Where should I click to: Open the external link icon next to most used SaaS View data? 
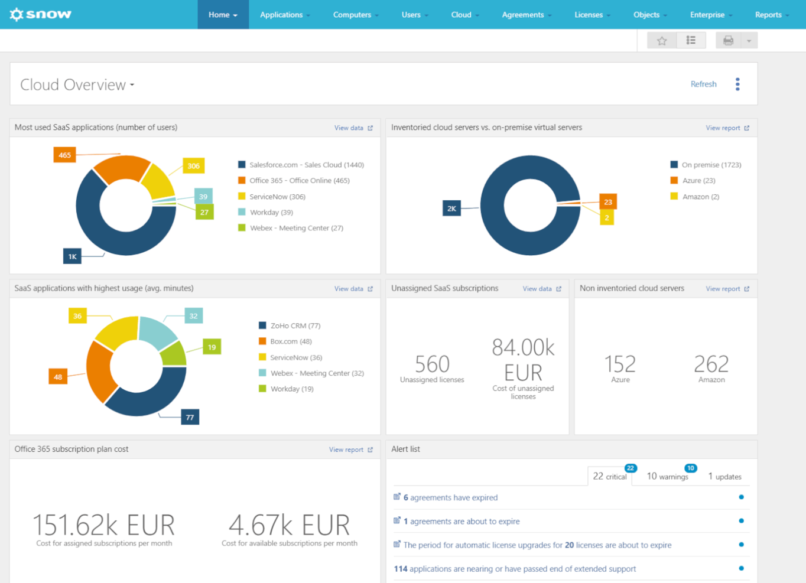(371, 128)
